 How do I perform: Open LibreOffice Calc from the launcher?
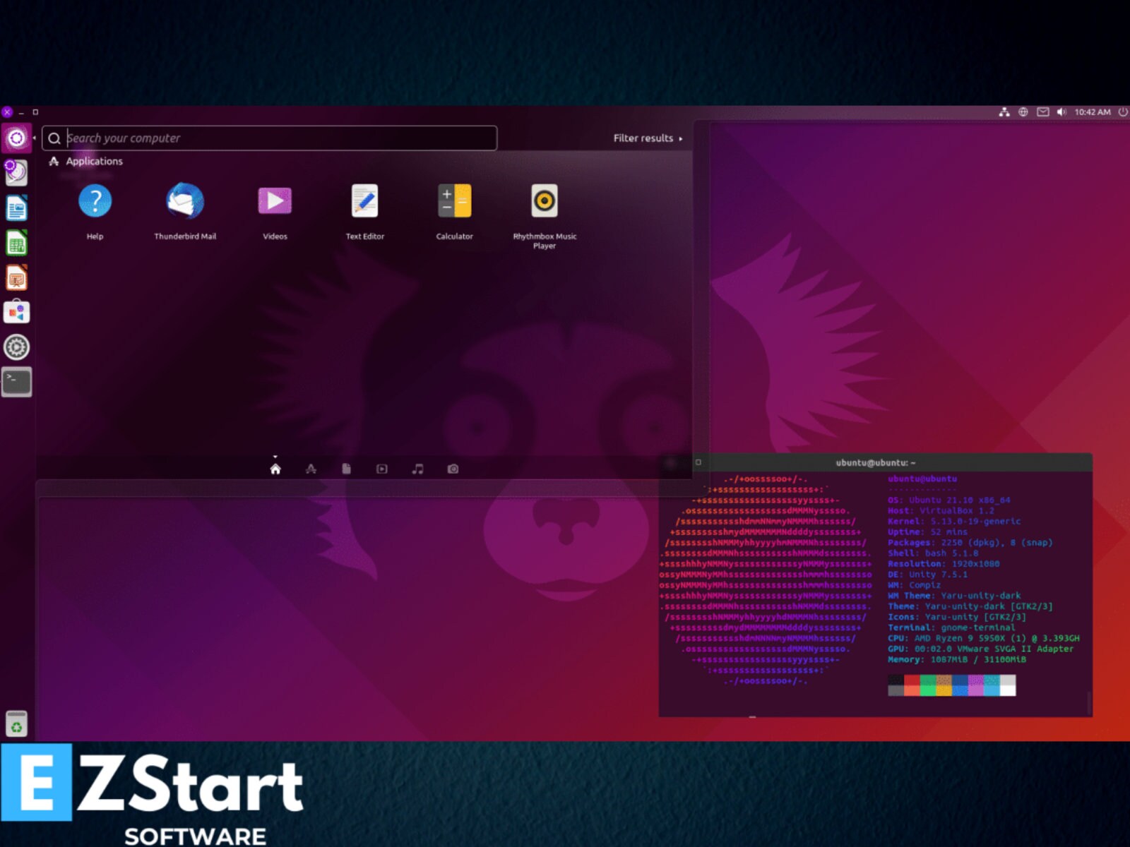(16, 244)
